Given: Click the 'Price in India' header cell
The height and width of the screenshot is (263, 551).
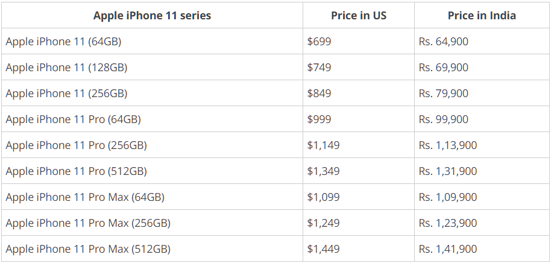Looking at the screenshot, I should coord(482,16).
